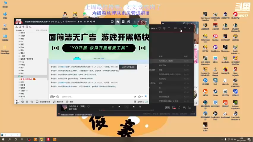
Task: Pause the song in the music player
Action: pyautogui.click(x=126, y=107)
